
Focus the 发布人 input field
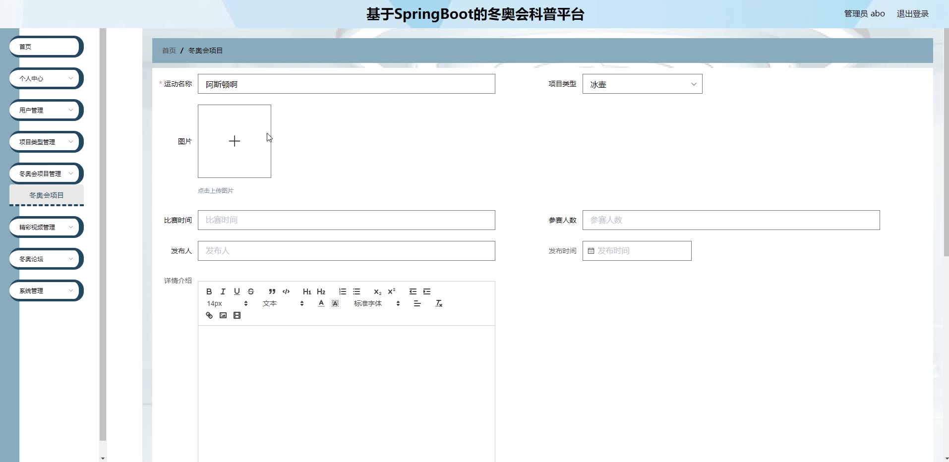tap(346, 251)
